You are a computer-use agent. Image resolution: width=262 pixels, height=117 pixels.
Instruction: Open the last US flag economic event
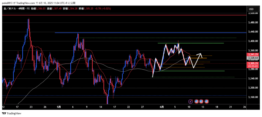(206, 102)
